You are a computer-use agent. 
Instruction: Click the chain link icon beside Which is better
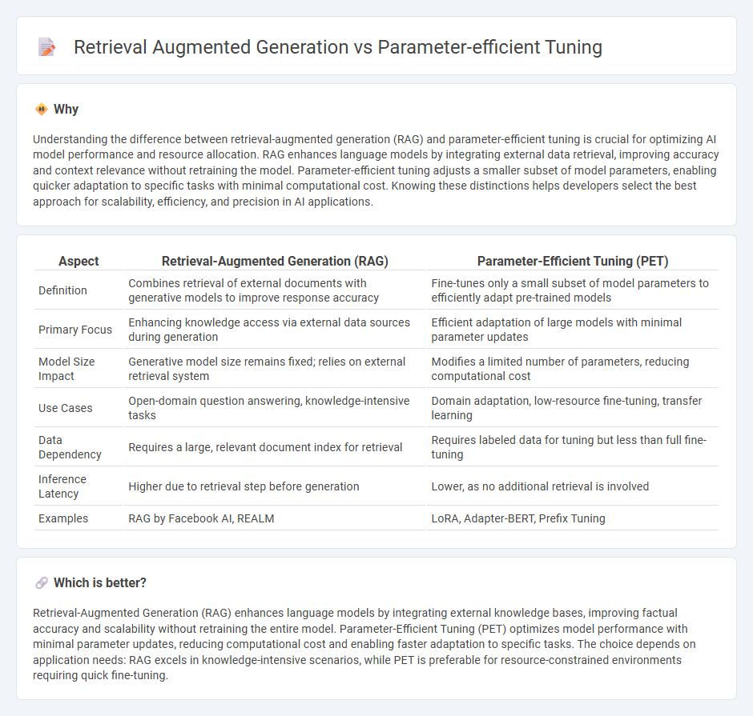tap(42, 582)
